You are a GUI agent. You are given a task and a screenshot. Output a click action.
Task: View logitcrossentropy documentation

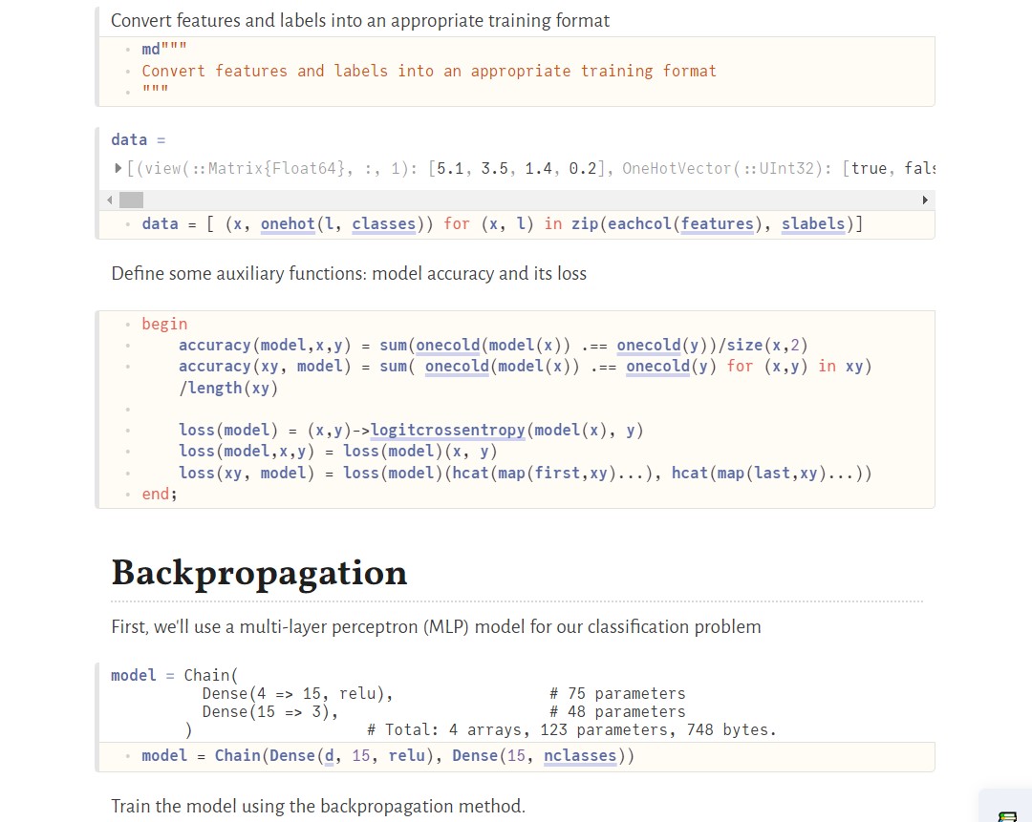447,430
